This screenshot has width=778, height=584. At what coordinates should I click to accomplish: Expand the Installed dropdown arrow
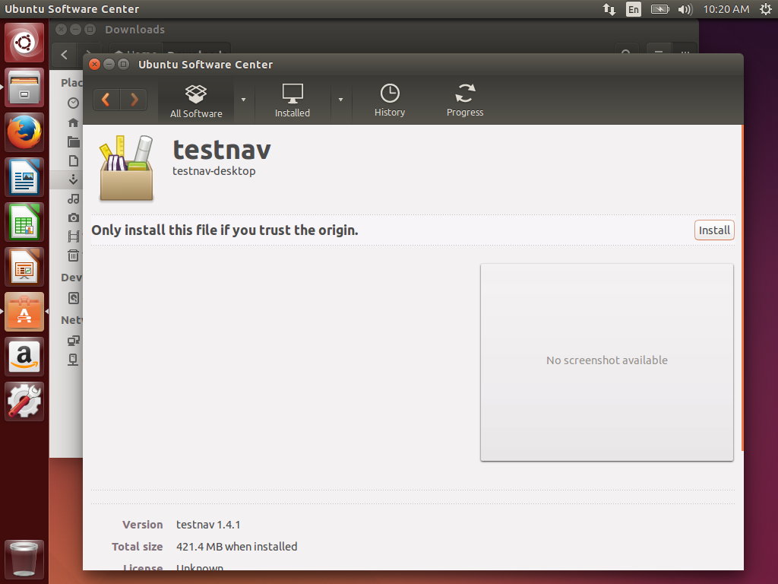pyautogui.click(x=340, y=100)
